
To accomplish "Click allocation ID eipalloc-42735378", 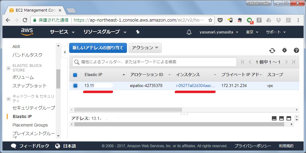I will pyautogui.click(x=146, y=85).
